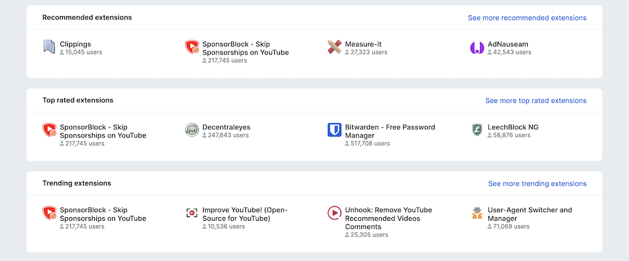This screenshot has height=261, width=629.
Task: Click the Improve YouTube! icon
Action: (192, 213)
